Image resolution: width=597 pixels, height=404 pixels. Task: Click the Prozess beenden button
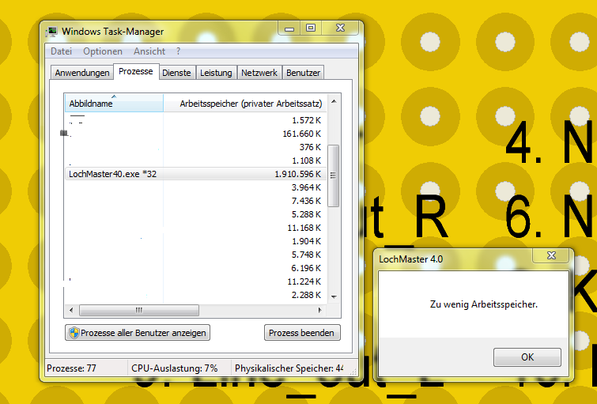pos(301,333)
